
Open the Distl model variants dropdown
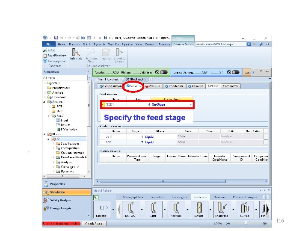(x=165, y=210)
